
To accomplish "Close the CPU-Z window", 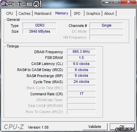I will coord(128,2).
